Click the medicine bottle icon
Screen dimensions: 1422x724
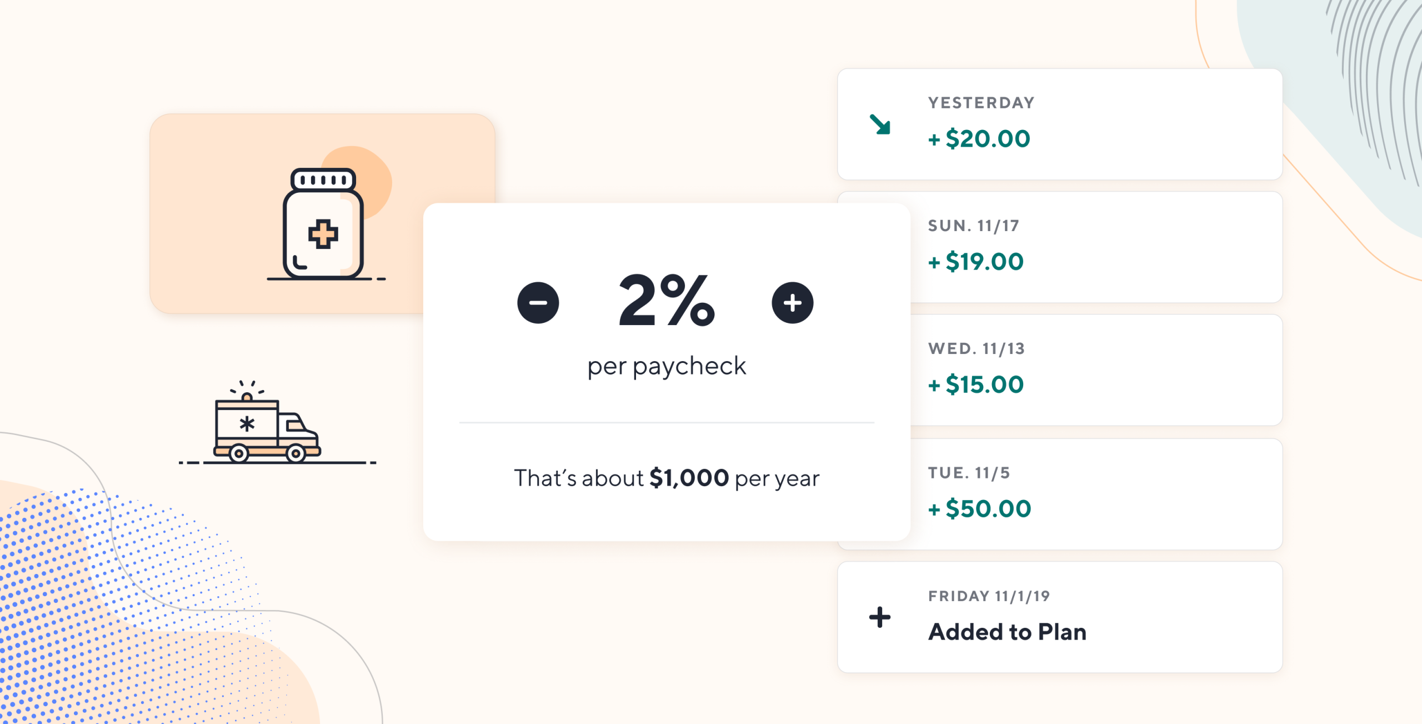[x=323, y=223]
